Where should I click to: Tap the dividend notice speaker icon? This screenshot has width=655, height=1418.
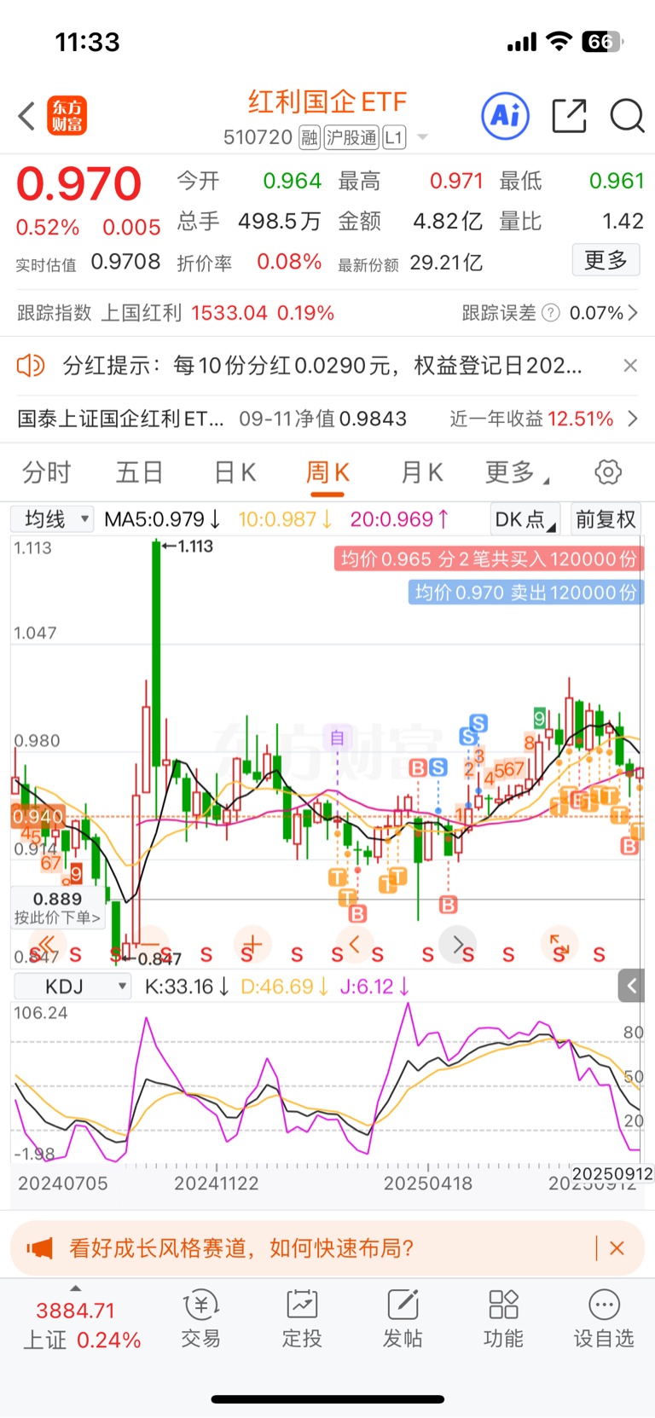[31, 366]
